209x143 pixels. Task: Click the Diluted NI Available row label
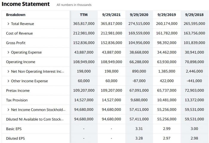35,119
